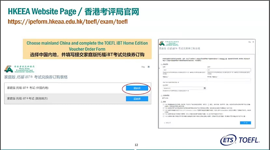Click the re-enter email field in order form
Screen dimensions: 270x150
[x=229, y=80]
